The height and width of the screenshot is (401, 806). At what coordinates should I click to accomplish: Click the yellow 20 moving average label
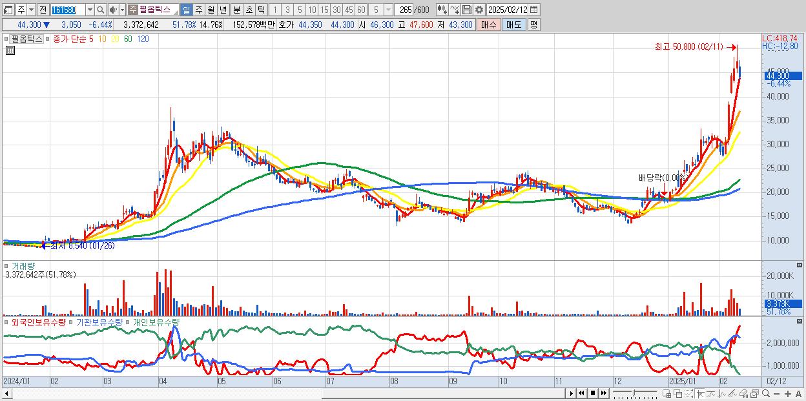(x=114, y=39)
